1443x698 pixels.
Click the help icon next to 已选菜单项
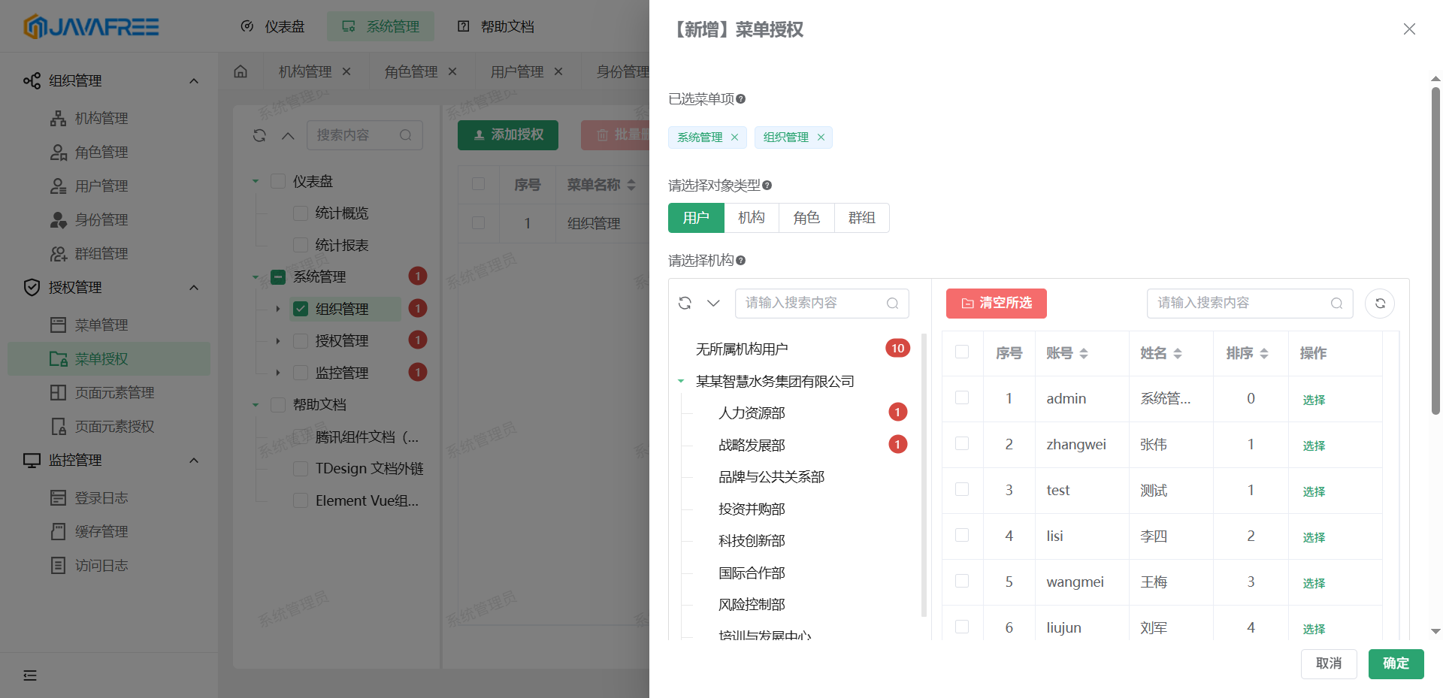pyautogui.click(x=741, y=99)
